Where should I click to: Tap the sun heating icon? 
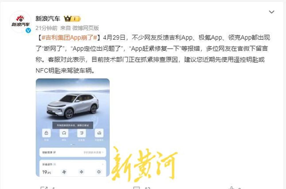pos(99,172)
